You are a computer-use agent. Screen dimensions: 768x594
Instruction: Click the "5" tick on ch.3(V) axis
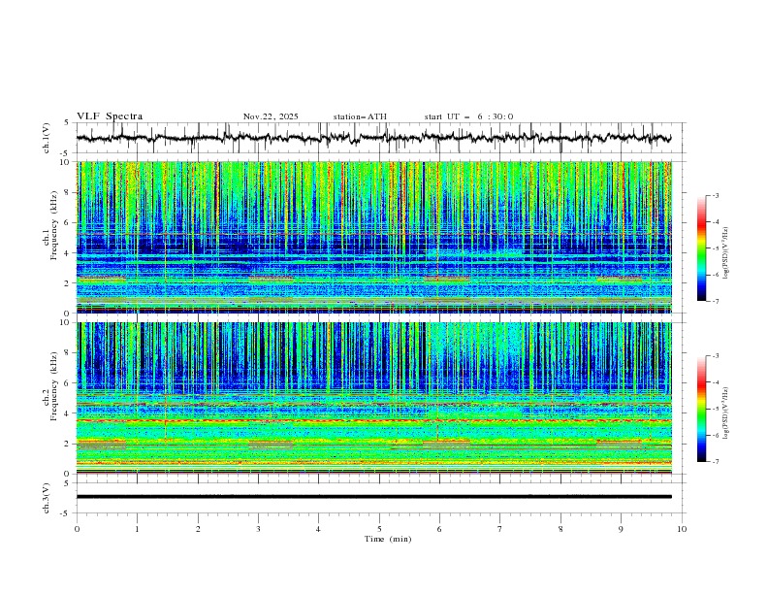tap(67, 483)
